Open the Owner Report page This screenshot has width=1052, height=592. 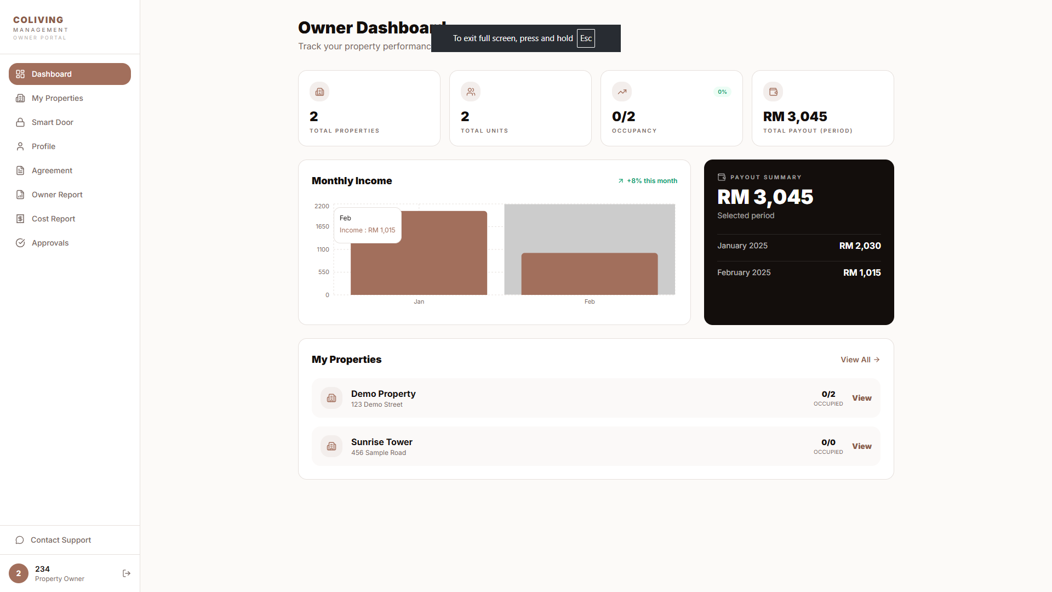[57, 195]
